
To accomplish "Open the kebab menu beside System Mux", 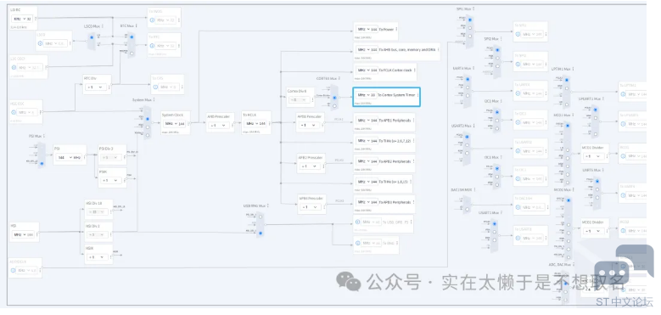I will (x=154, y=100).
